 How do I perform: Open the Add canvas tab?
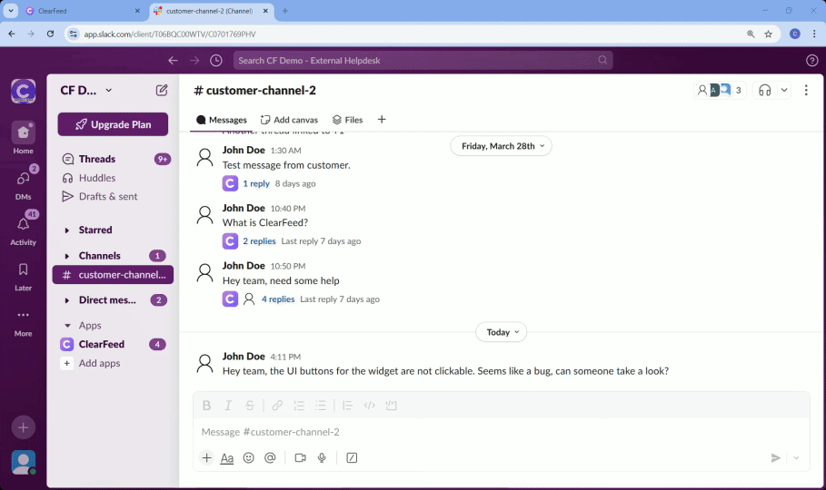[289, 120]
